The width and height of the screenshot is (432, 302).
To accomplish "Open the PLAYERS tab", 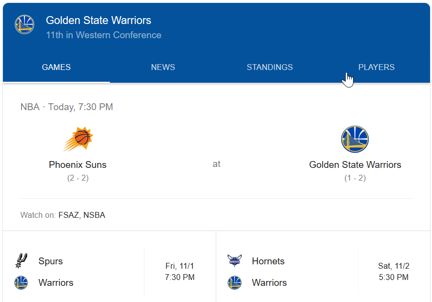I will point(376,68).
